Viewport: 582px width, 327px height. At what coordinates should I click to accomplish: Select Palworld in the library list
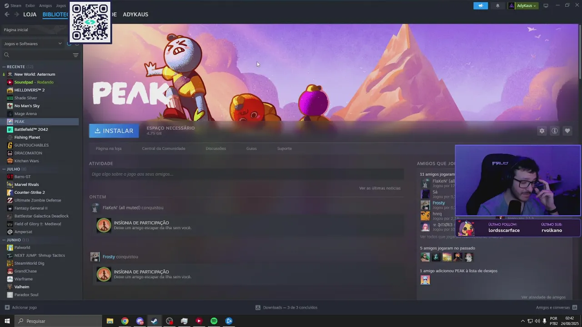(22, 248)
